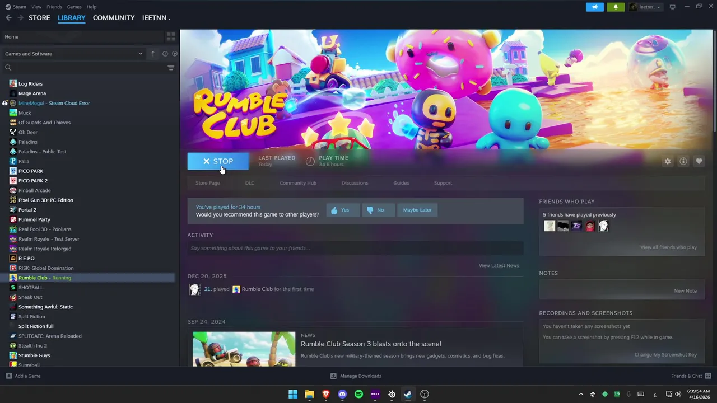Open Rumble Club manage gear icon

(667, 161)
